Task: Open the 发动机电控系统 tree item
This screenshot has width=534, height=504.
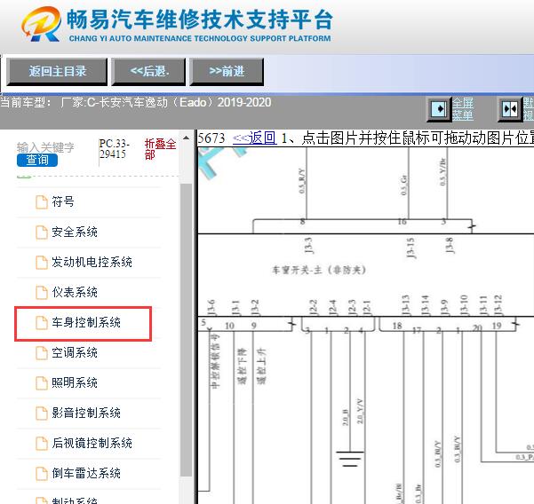Action: pyautogui.click(x=92, y=262)
